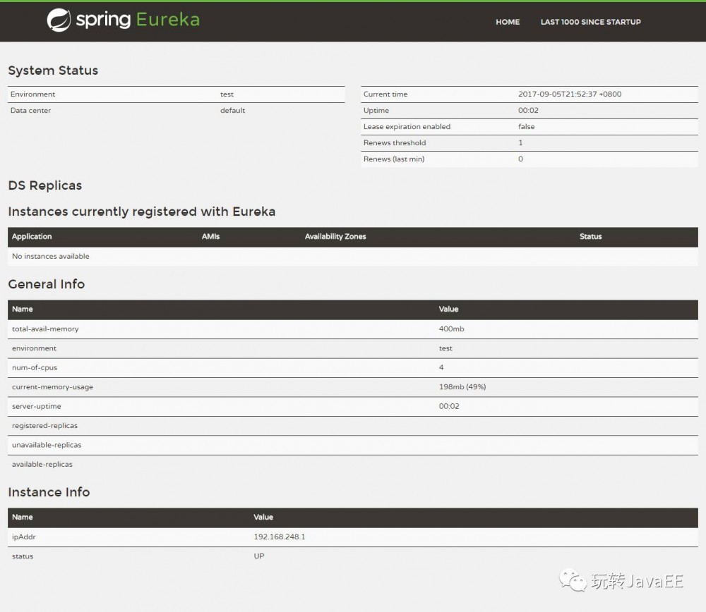Select Instances currently registered with Eureka heading

(x=142, y=212)
